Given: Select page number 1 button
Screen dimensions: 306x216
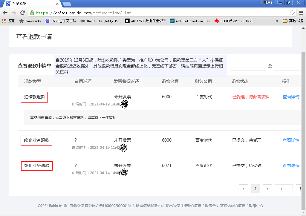Looking at the screenshot, I should (x=255, y=189).
